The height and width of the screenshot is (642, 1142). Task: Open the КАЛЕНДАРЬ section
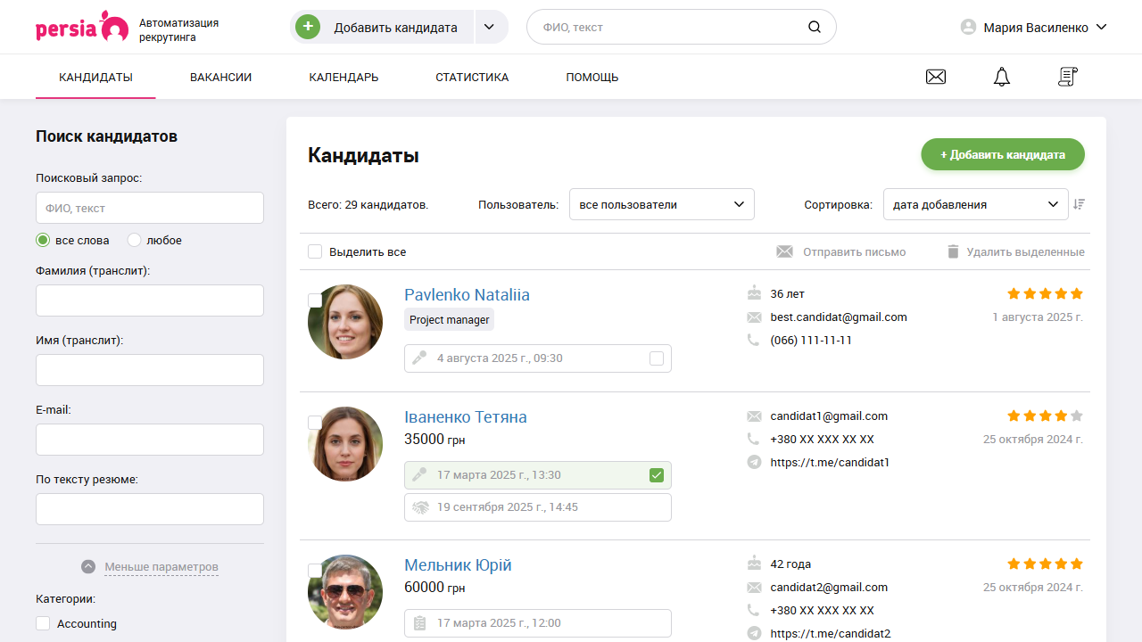click(x=343, y=77)
